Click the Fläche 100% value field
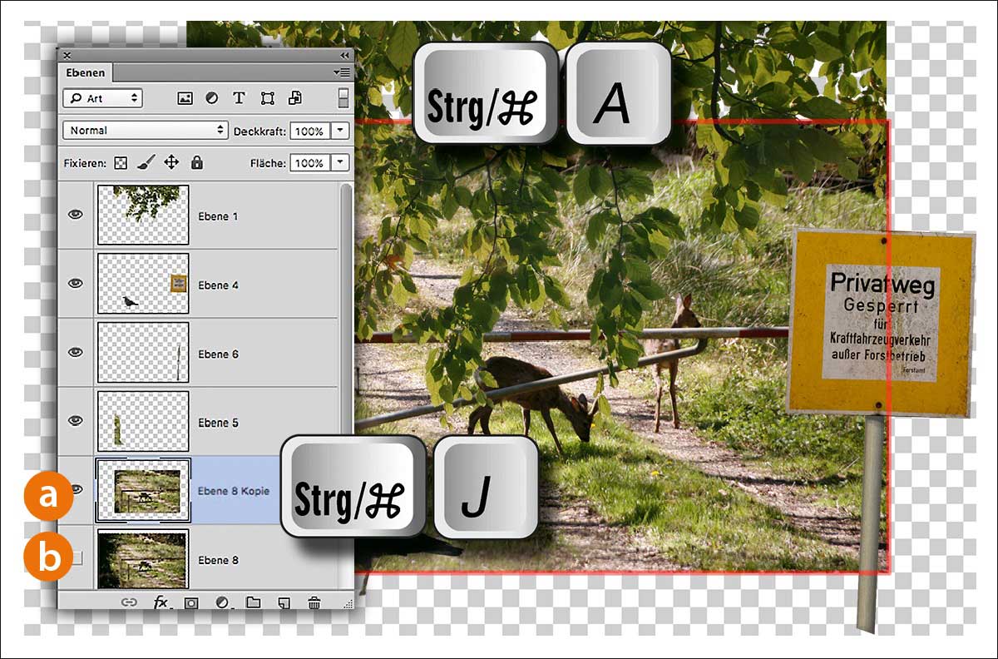The image size is (998, 659). coord(309,163)
